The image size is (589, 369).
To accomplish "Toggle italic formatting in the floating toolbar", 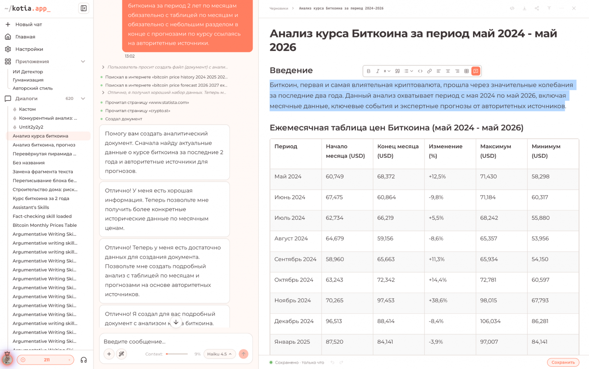I will [x=378, y=71].
